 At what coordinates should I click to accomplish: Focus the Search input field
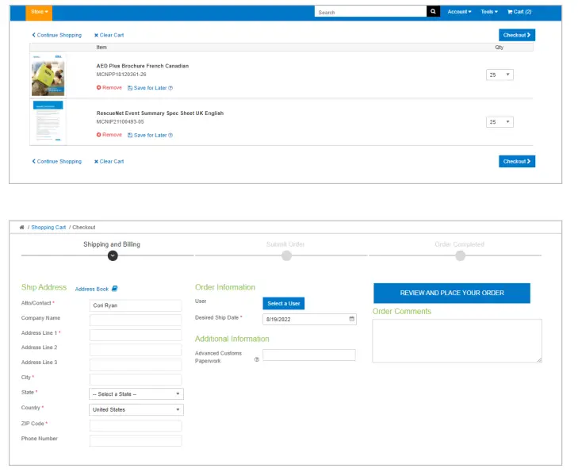[370, 12]
